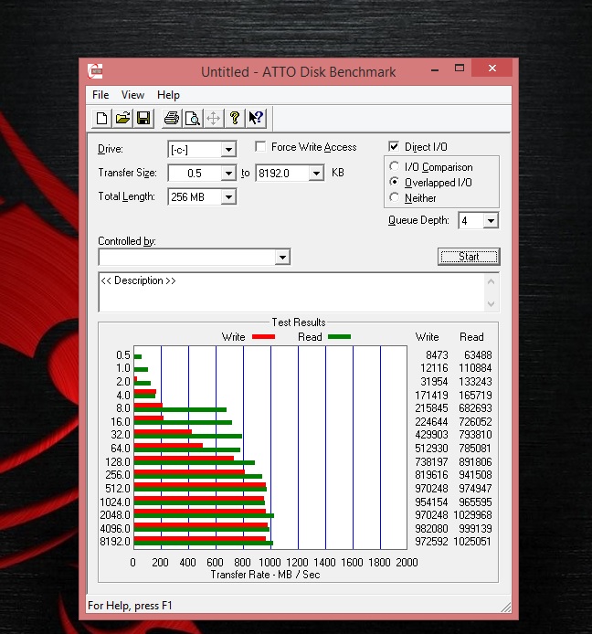Maximize the ATTO Disk Benchmark window
The width and height of the screenshot is (592, 634).
(460, 69)
